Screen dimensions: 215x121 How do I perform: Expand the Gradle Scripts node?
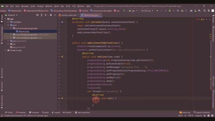pos(5,50)
